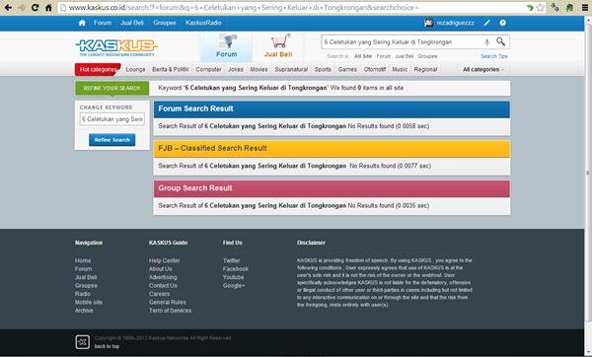This screenshot has height=357, width=592.
Task: Select All Site search scope option
Action: click(363, 56)
